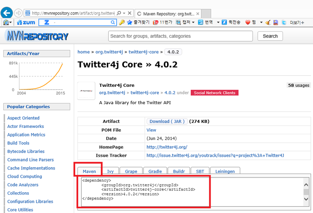
Task: Open the http://twitter4j.org/ homepage link
Action: (x=167, y=147)
